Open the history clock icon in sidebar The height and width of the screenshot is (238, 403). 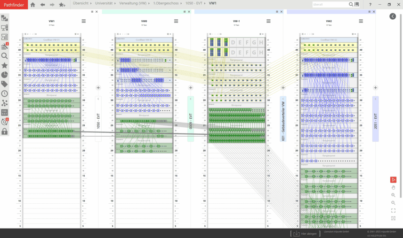pos(5,94)
